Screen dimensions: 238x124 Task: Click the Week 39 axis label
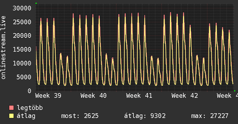tap(48, 96)
